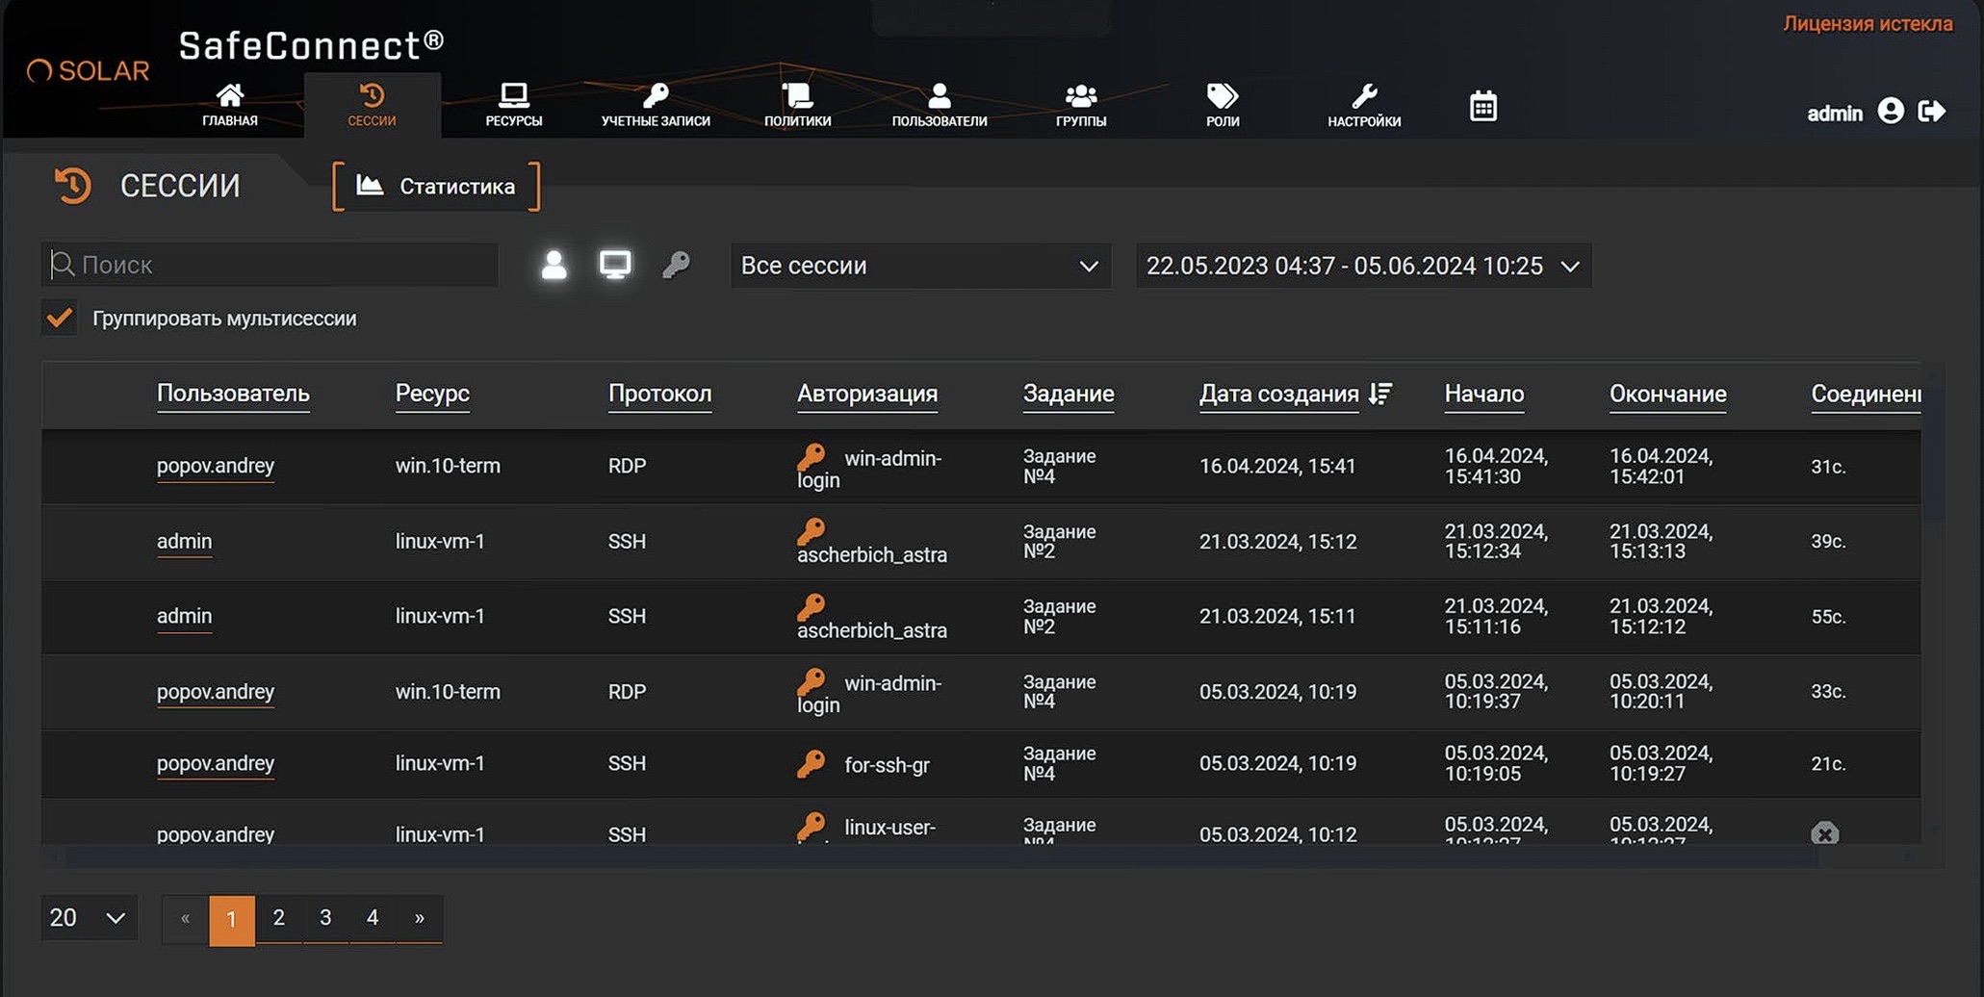Go to Учетные записи section
This screenshot has width=1984, height=997.
pyautogui.click(x=656, y=105)
